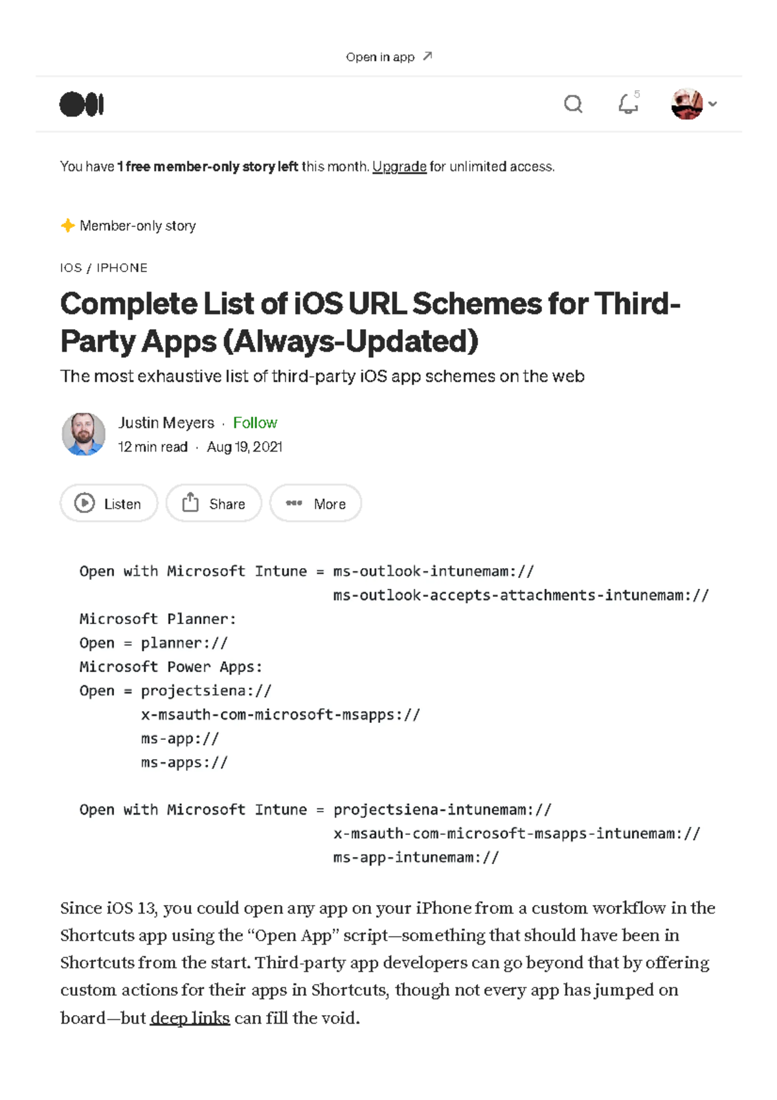The image size is (777, 1100).
Task: Click the Open in app arrow icon
Action: coord(426,55)
